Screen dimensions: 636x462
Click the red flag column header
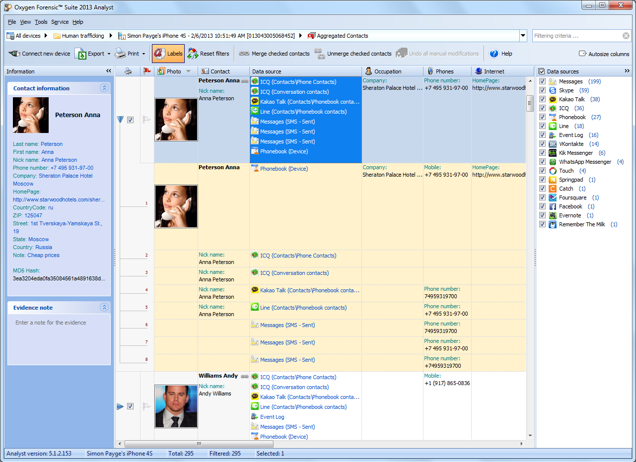147,71
